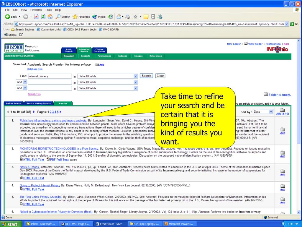Click the Media toolbar button
Viewport: 302px width, 227px height.
tap(99, 17)
